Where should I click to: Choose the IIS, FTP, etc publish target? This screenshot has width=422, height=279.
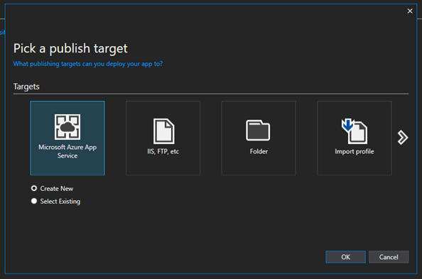163,138
